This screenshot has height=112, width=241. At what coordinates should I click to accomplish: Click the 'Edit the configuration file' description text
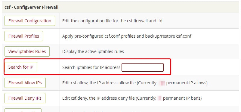[112, 21]
